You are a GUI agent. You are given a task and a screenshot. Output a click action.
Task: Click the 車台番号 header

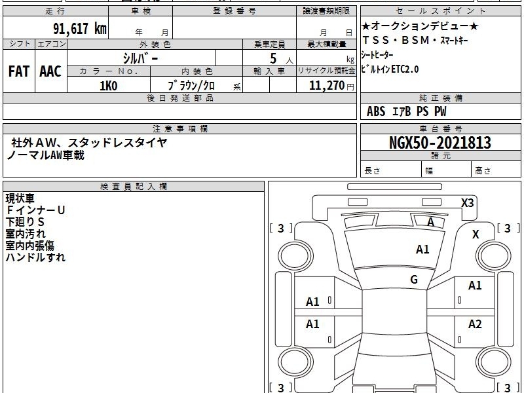pos(440,128)
